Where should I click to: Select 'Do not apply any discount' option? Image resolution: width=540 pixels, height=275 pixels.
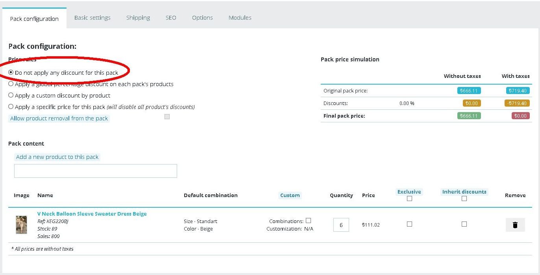[11, 72]
